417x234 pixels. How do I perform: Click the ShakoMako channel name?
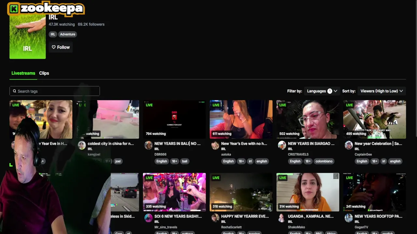pos(296,227)
